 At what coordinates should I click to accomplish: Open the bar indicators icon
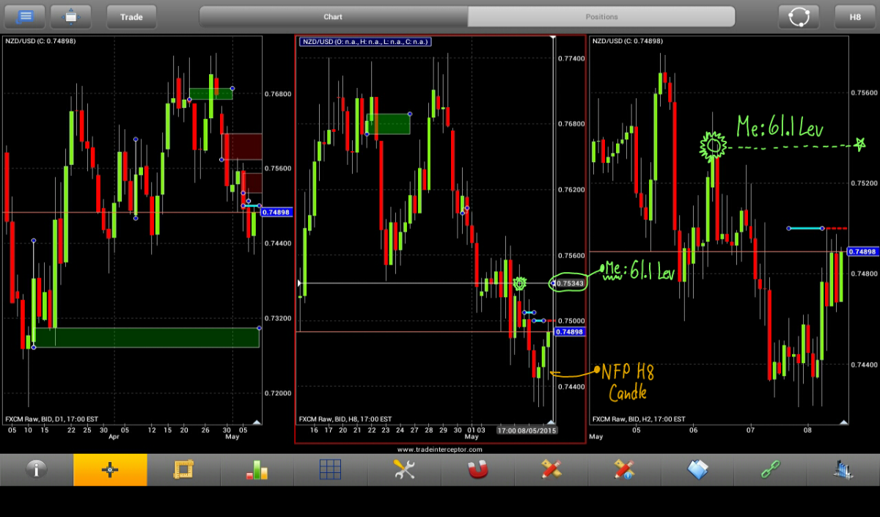(257, 469)
